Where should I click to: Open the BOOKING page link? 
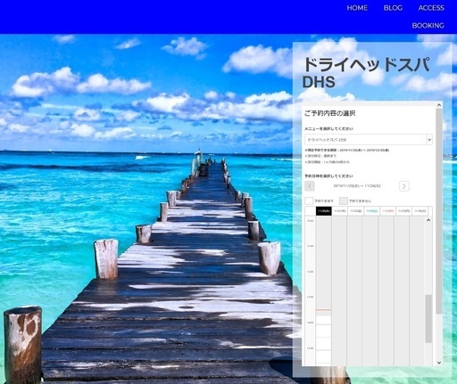pyautogui.click(x=428, y=26)
